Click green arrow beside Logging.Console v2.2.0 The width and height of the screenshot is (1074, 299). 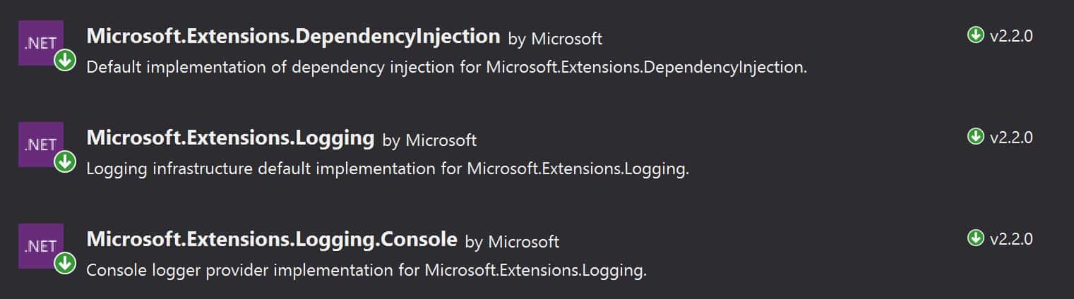point(975,238)
